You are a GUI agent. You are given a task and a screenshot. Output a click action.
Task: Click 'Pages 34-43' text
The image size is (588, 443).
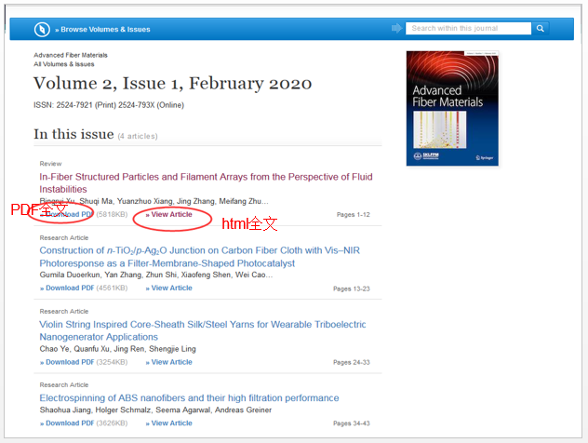pyautogui.click(x=352, y=423)
